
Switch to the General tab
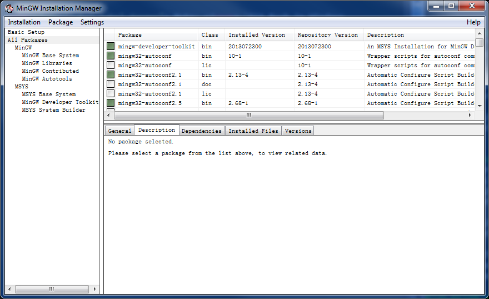120,131
